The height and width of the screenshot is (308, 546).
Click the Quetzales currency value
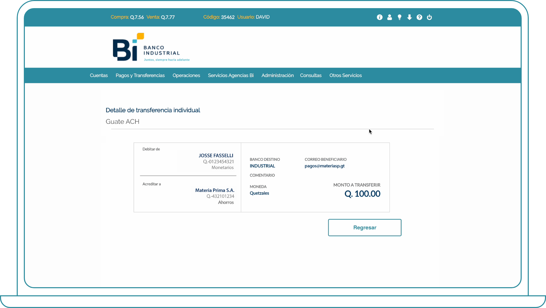click(259, 193)
